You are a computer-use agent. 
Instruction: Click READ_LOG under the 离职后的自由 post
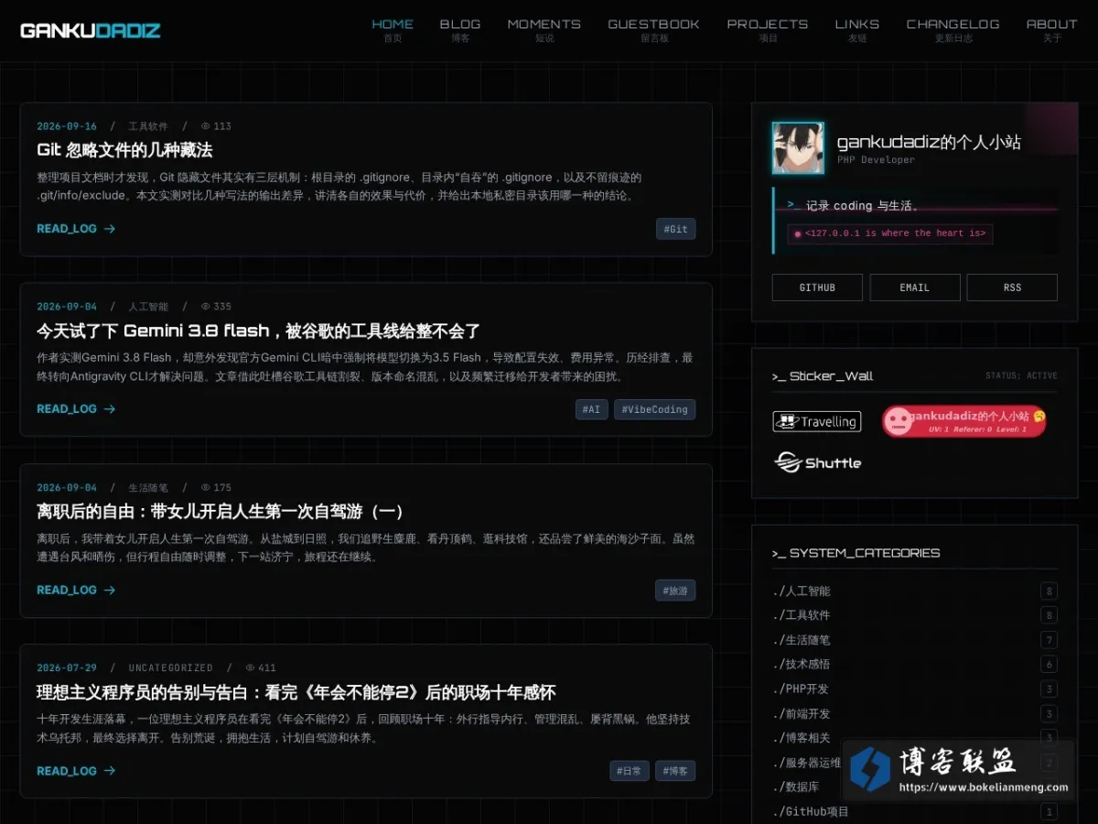(76, 591)
